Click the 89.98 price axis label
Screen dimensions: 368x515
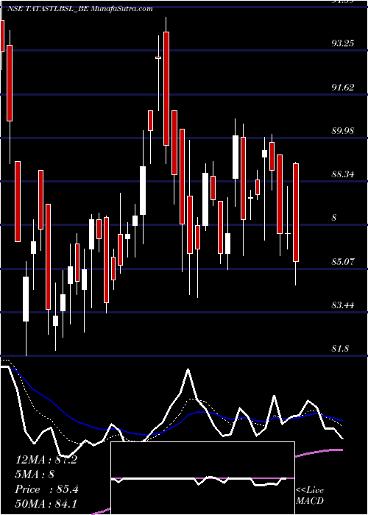coord(343,131)
